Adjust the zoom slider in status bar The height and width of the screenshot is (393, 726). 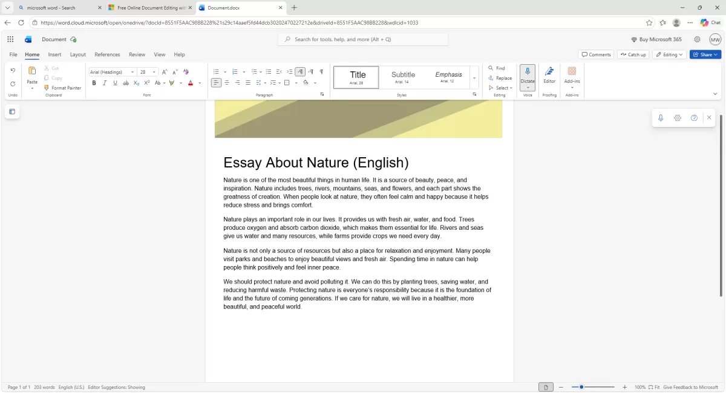click(581, 387)
